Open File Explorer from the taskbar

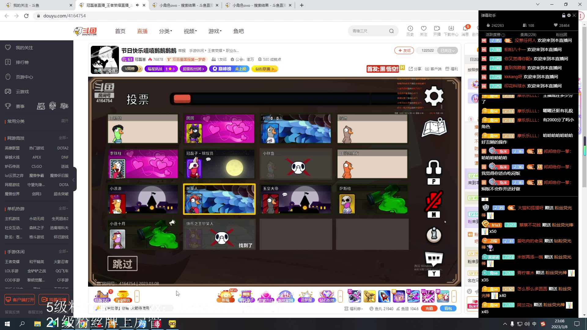pos(37,324)
